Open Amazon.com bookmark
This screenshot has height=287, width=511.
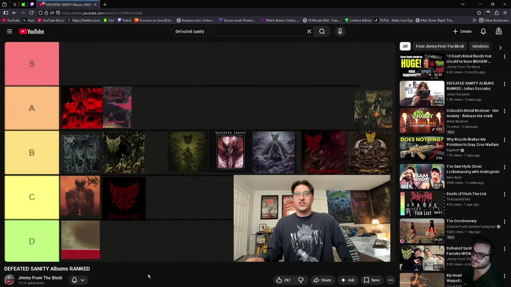coord(196,20)
